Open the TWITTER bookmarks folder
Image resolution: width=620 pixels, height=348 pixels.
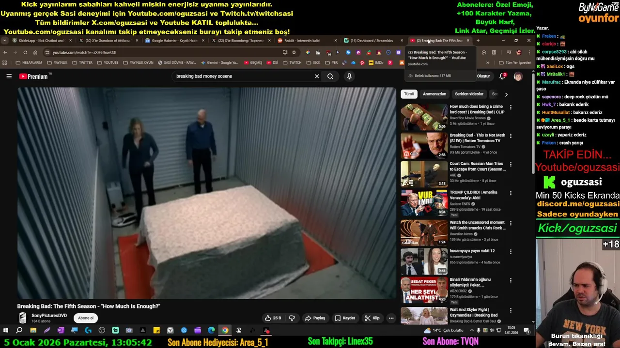tap(82, 62)
